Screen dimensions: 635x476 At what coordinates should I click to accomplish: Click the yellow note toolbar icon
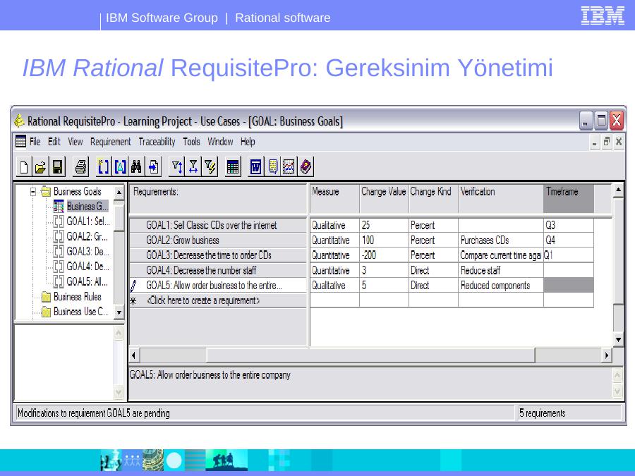tap(273, 166)
